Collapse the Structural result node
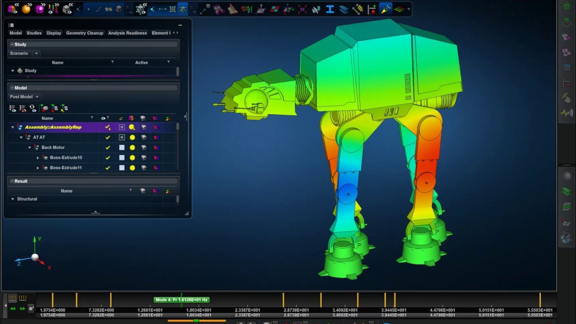This screenshot has height=324, width=576. coord(13,199)
